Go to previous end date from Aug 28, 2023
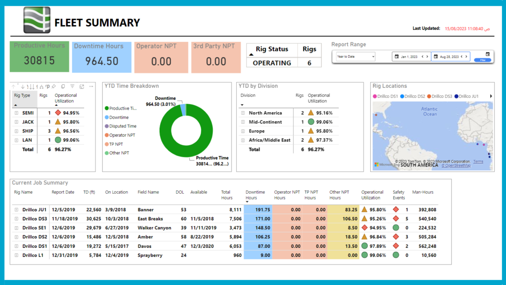The image size is (506, 285). pos(462,56)
